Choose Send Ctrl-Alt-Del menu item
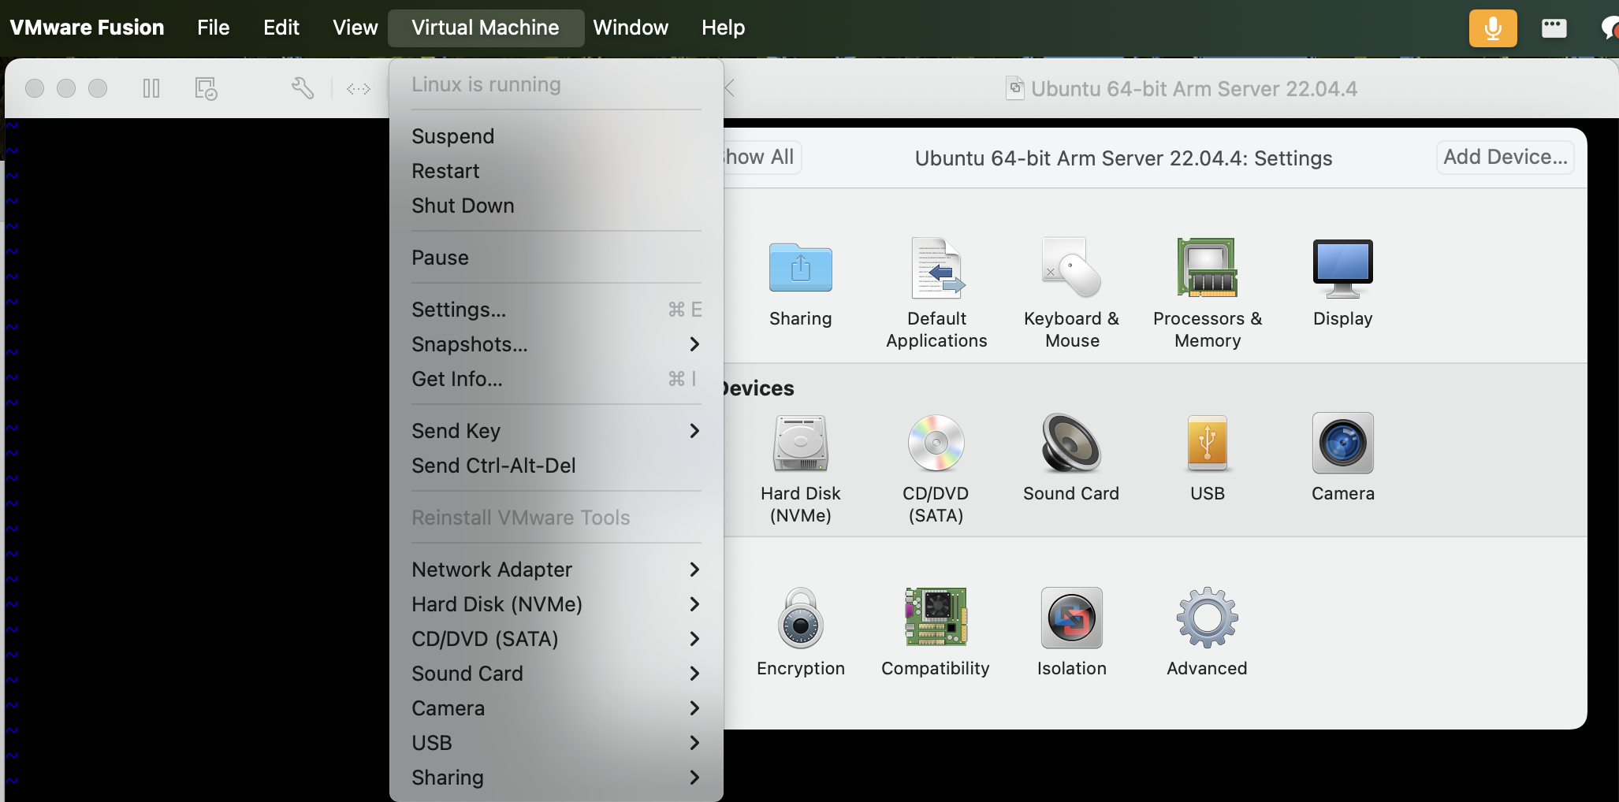The height and width of the screenshot is (802, 1619). pos(556,466)
